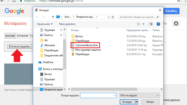Click the navigation pane scroll down arrow
The width and height of the screenshot is (187, 105).
(x=65, y=89)
